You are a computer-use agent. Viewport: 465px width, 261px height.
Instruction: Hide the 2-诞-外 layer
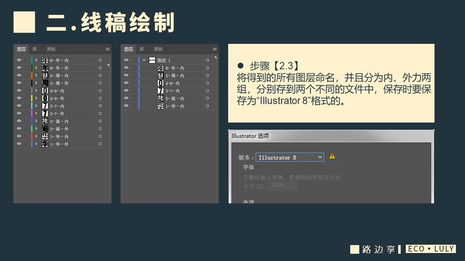[19, 128]
